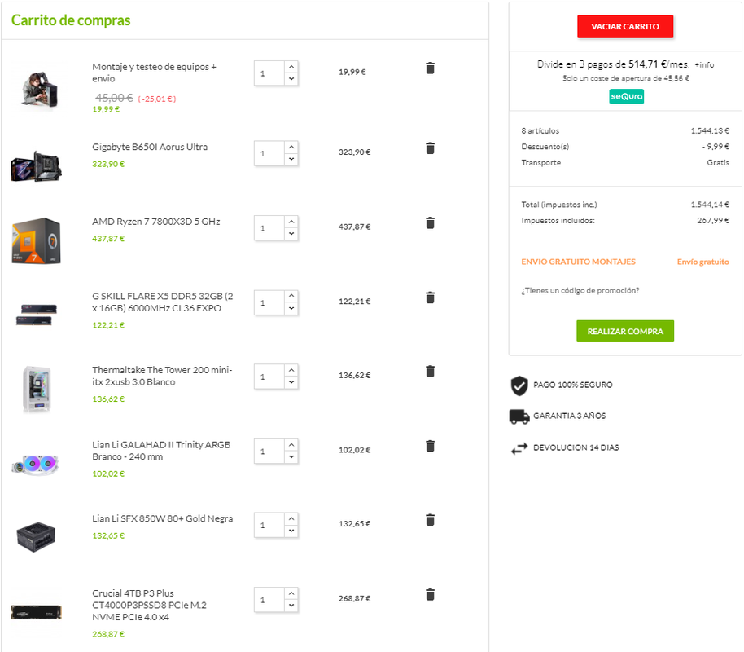Click quantity field for Lian Li SFX 850W

pos(269,525)
